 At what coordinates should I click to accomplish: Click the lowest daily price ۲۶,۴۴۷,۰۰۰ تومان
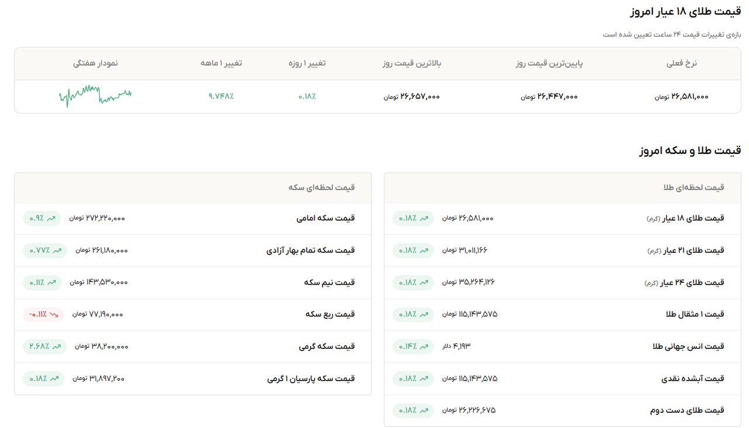549,97
